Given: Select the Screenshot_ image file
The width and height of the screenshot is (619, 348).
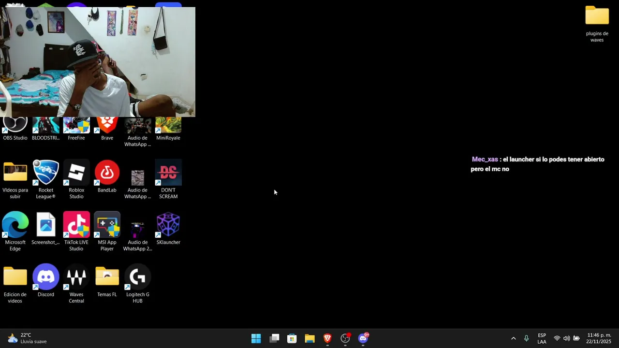Looking at the screenshot, I should click(x=45, y=229).
